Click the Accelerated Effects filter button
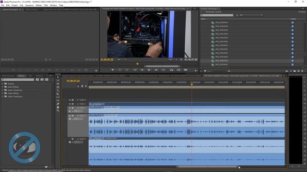 pos(37,80)
